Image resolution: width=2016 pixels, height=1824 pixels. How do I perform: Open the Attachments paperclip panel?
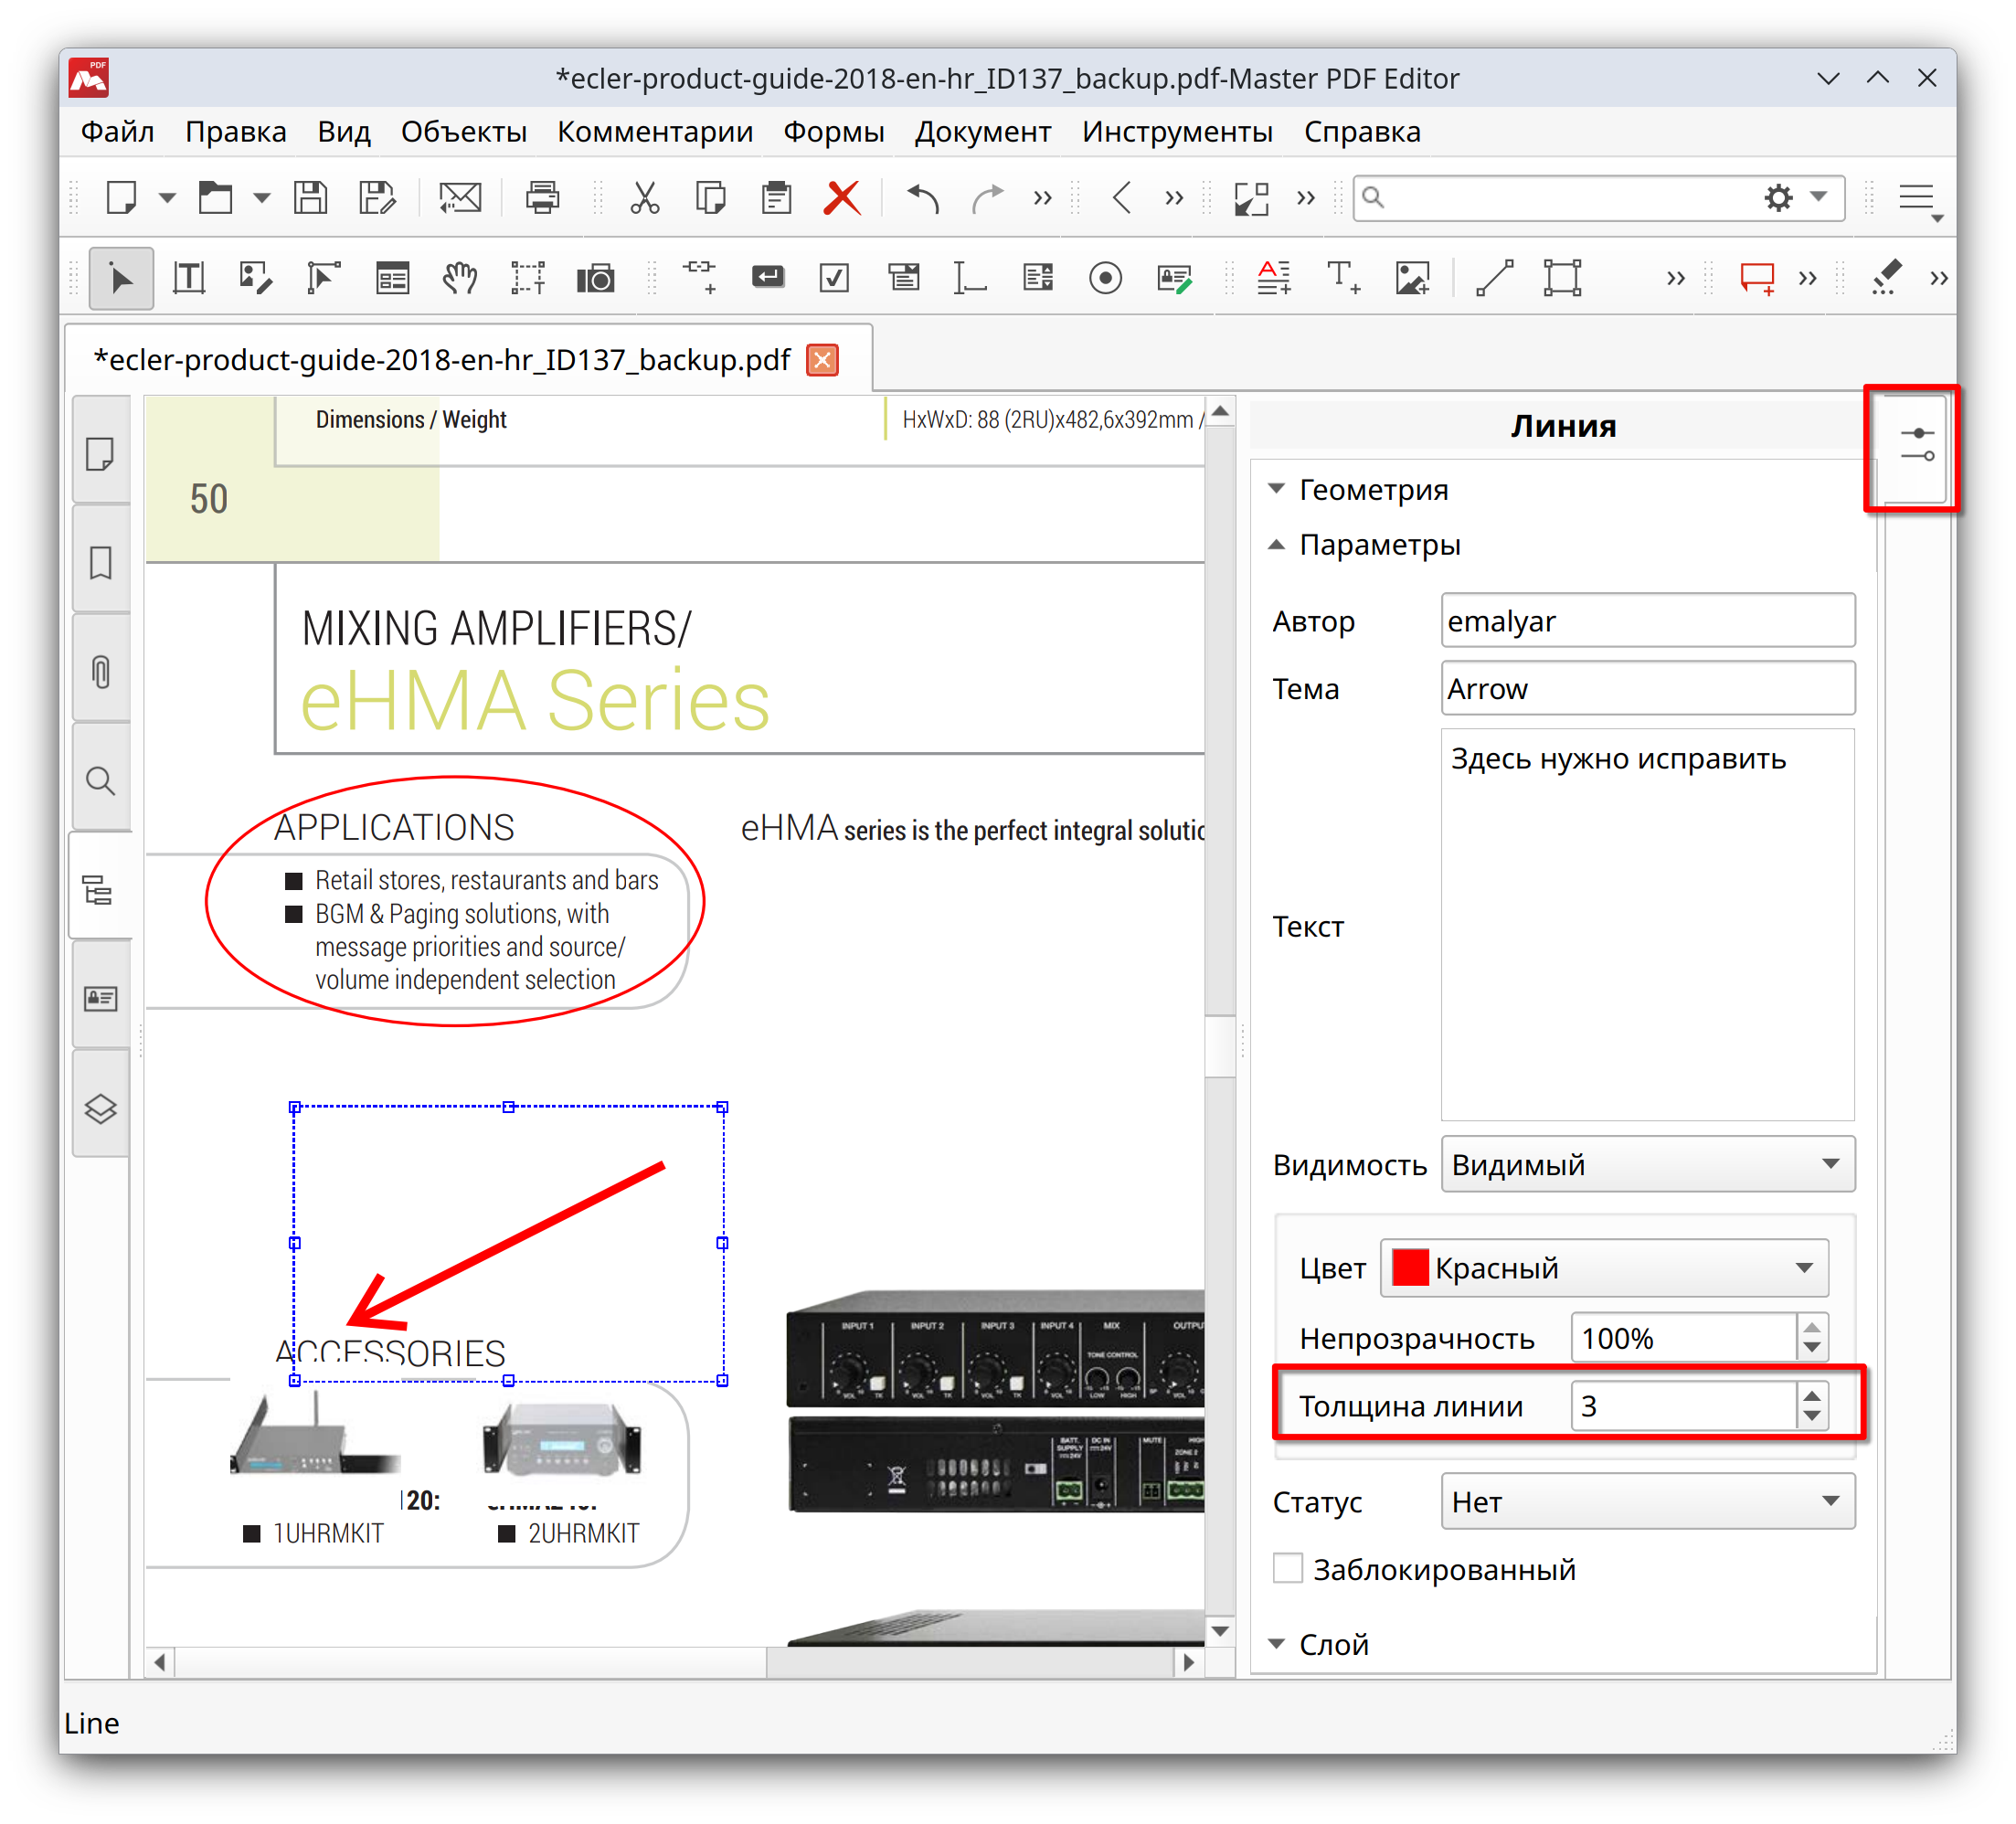pyautogui.click(x=101, y=671)
